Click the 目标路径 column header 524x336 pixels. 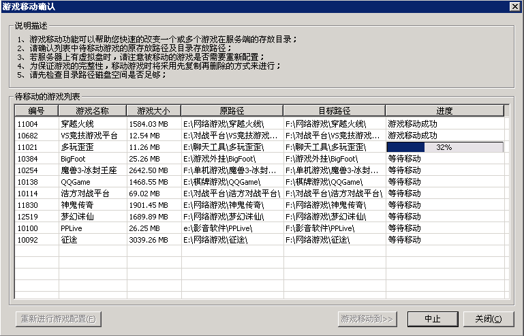tap(334, 110)
